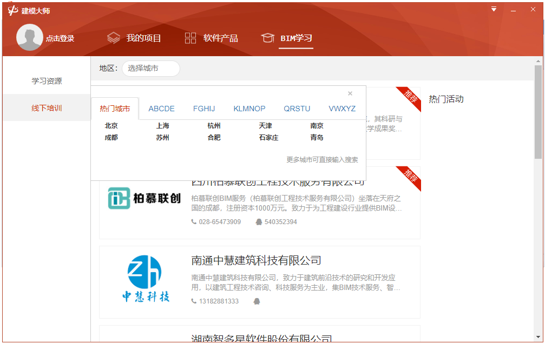Image resolution: width=545 pixels, height=344 pixels.
Task: Choose 南京 from hot cities
Action: [317, 125]
